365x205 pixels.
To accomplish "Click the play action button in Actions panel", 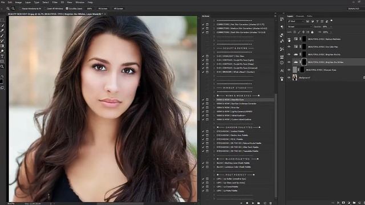I will click(x=253, y=203).
